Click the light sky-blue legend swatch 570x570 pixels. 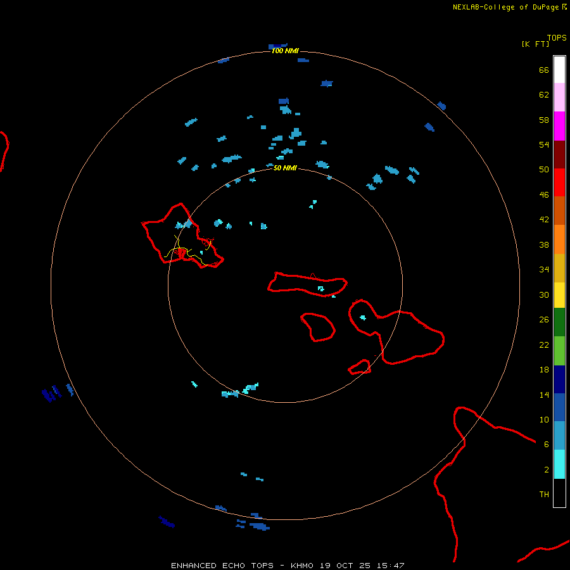click(x=559, y=436)
